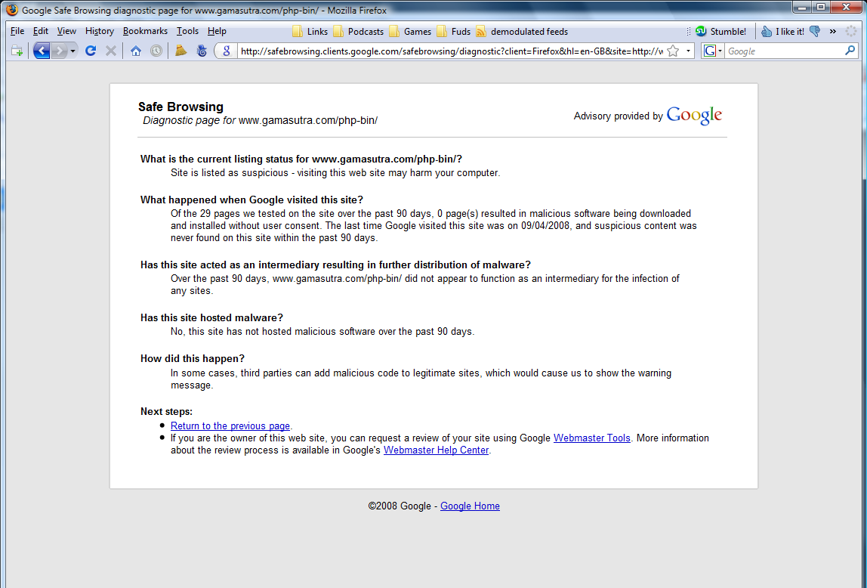
Task: Click the site identity favicon in address bar
Action: 226,51
